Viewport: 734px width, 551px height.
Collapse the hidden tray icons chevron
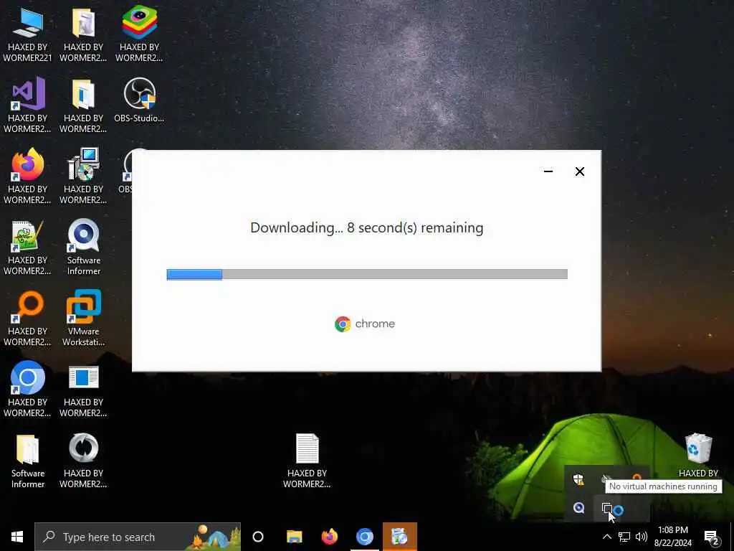click(606, 537)
